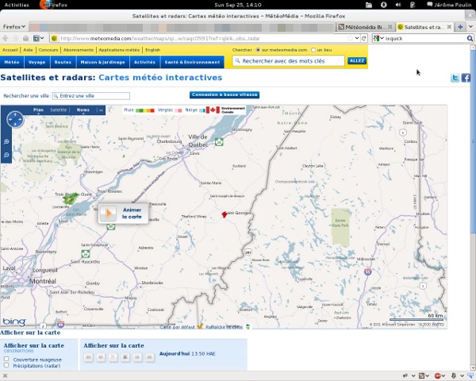This screenshot has width=476, height=381.
Task: Expand the URL bar history dropdown arrow
Action: (x=355, y=38)
